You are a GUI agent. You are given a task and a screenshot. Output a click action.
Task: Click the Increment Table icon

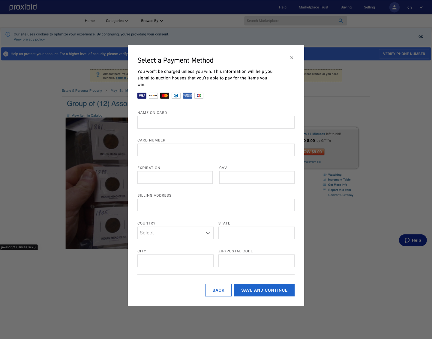click(325, 180)
